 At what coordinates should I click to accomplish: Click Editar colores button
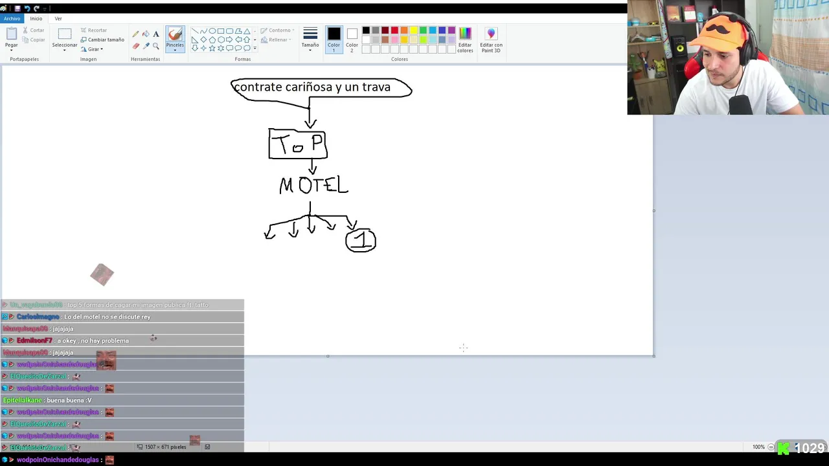tap(465, 39)
